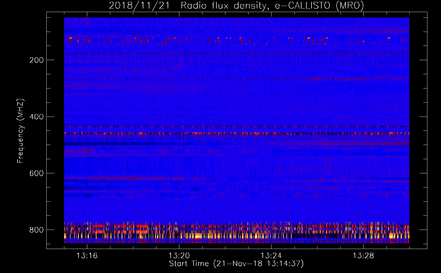The image size is (441, 273).
Task: Click the '13:20' time tick label
Action: [x=179, y=256]
